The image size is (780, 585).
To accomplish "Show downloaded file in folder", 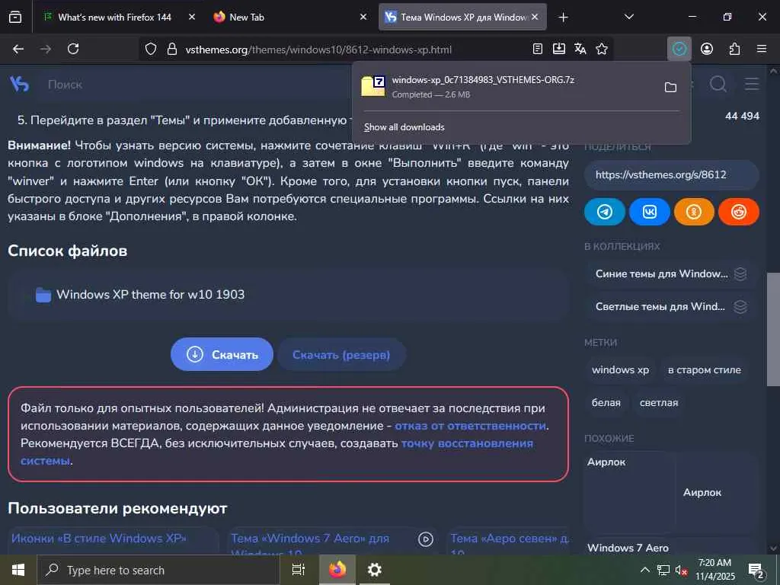I will (x=670, y=87).
